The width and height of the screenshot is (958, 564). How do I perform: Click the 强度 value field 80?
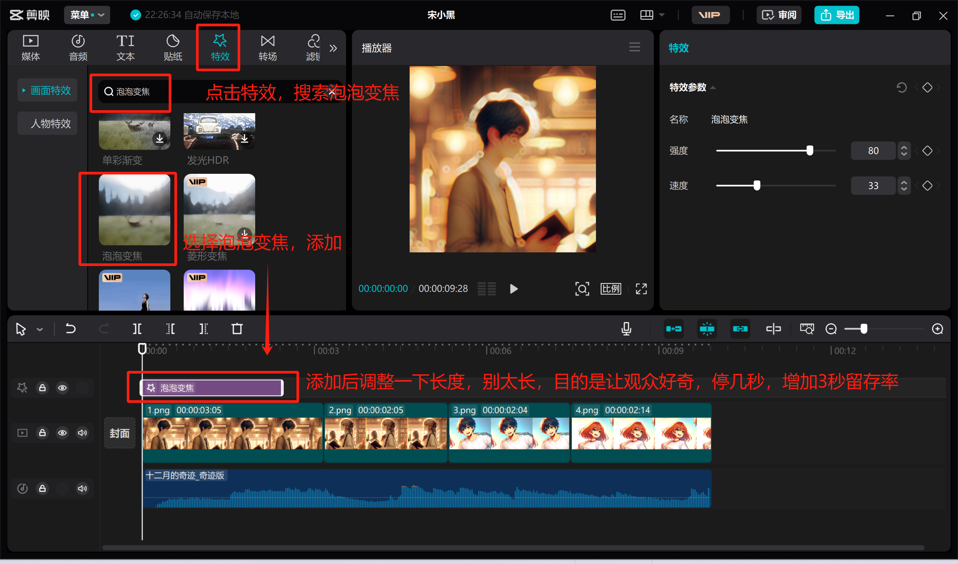tap(873, 150)
